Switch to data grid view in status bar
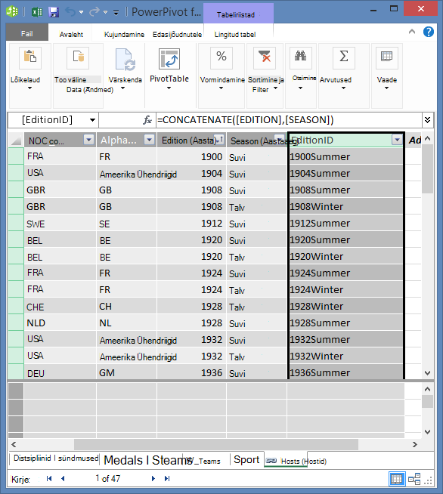This screenshot has width=443, height=494. point(396,479)
